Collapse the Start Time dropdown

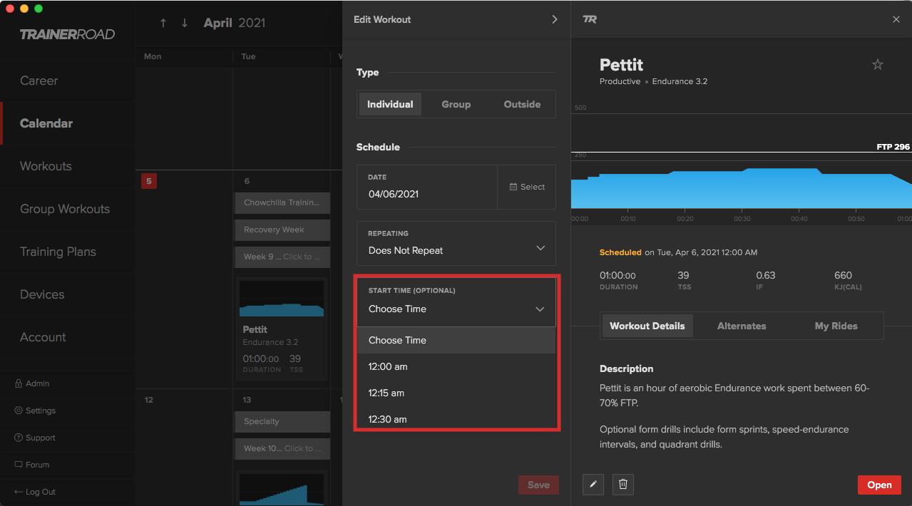[x=456, y=302]
